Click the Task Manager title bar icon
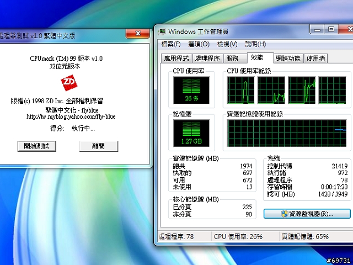 pyautogui.click(x=162, y=32)
